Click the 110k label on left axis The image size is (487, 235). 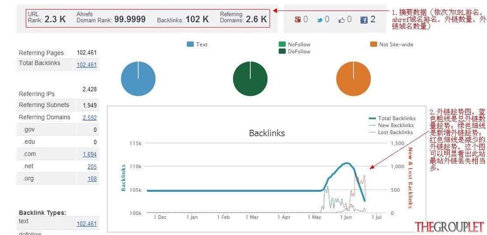[136, 166]
